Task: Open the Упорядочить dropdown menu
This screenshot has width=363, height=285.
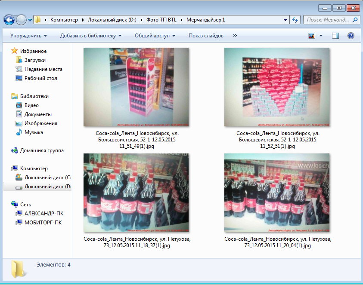Action: point(28,36)
